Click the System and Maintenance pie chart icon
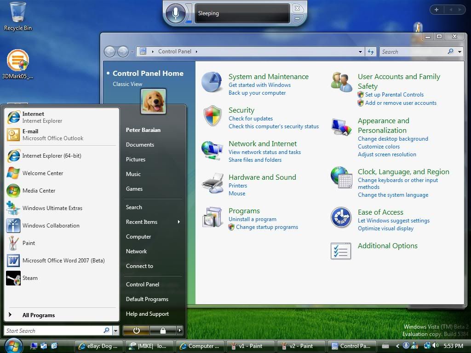Screen dimensions: 471x353 click(212, 82)
